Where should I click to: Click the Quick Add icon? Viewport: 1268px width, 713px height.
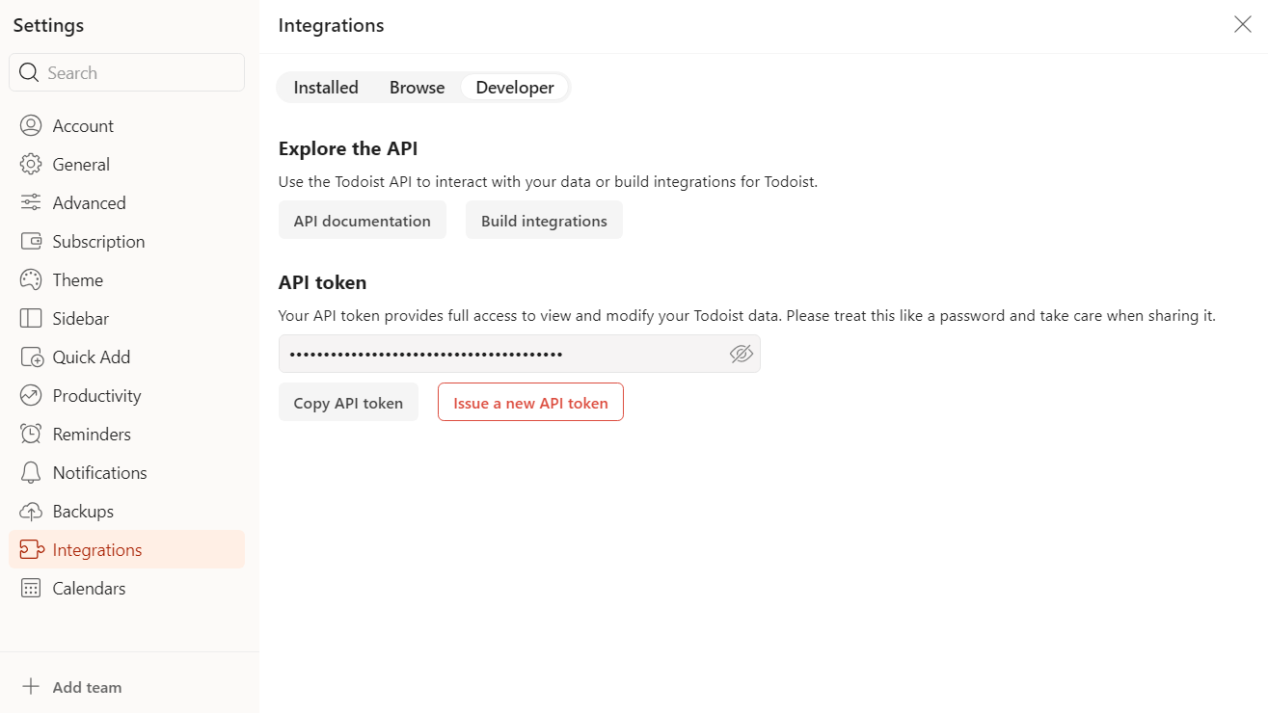point(29,356)
